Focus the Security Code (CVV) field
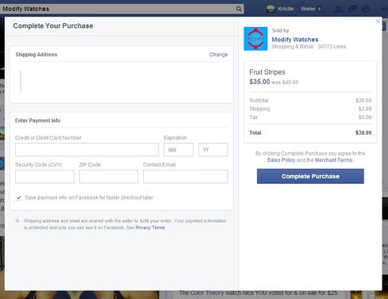Image resolution: width=388 pixels, height=299 pixels. tap(44, 177)
